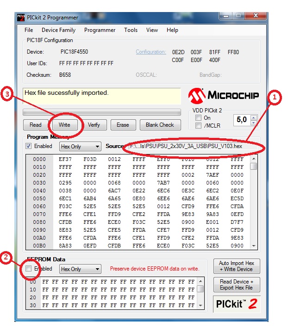Toggle the VDD PICkit 2 On checkbox
288x333 pixels.
[x=198, y=117]
